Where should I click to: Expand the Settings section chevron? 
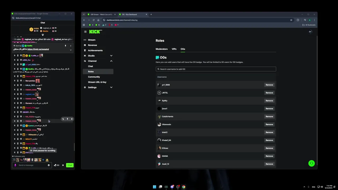coord(111,87)
